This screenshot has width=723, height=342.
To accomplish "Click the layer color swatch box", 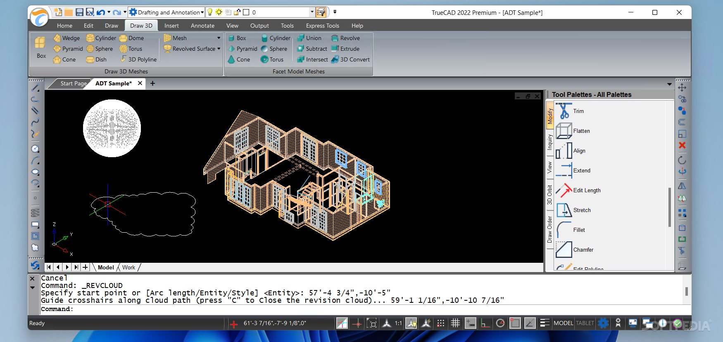I will tap(246, 12).
